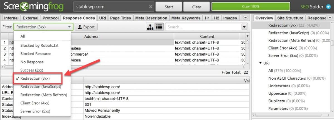
Task: Click the plus column-add icon
Action: [247, 36]
